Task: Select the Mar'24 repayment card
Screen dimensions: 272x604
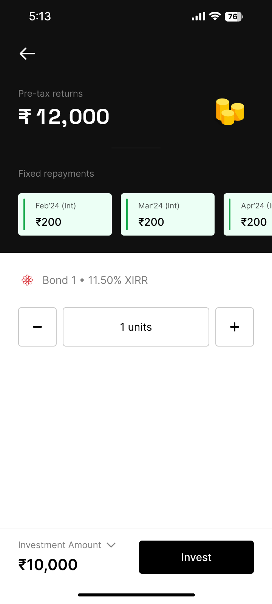Action: click(168, 214)
